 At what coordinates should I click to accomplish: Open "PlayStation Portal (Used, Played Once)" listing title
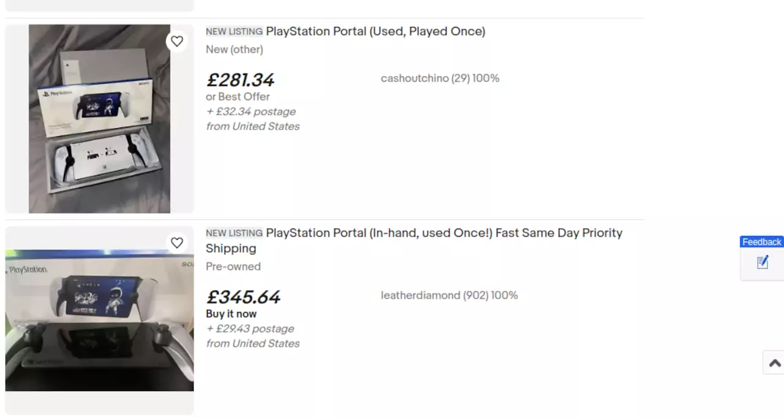[x=375, y=31]
